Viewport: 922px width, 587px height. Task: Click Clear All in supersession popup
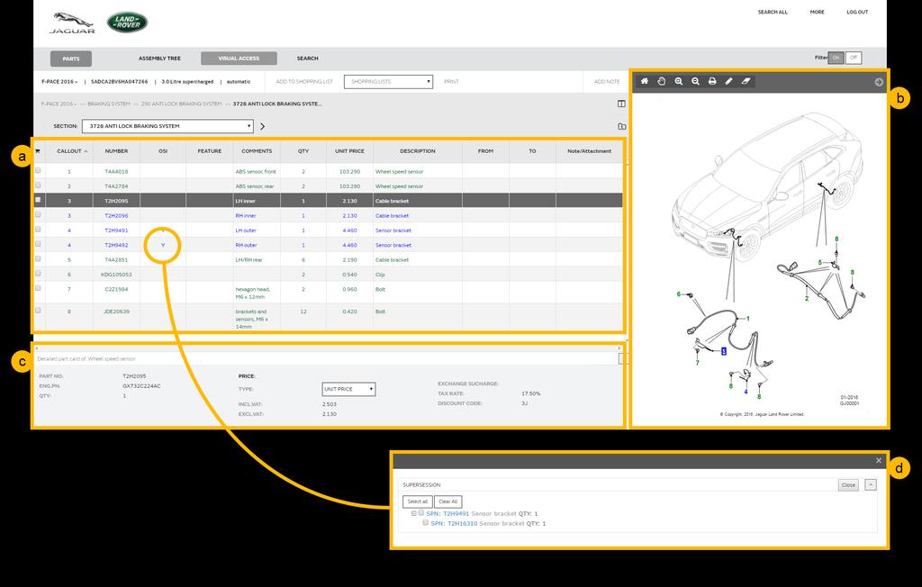(x=448, y=501)
